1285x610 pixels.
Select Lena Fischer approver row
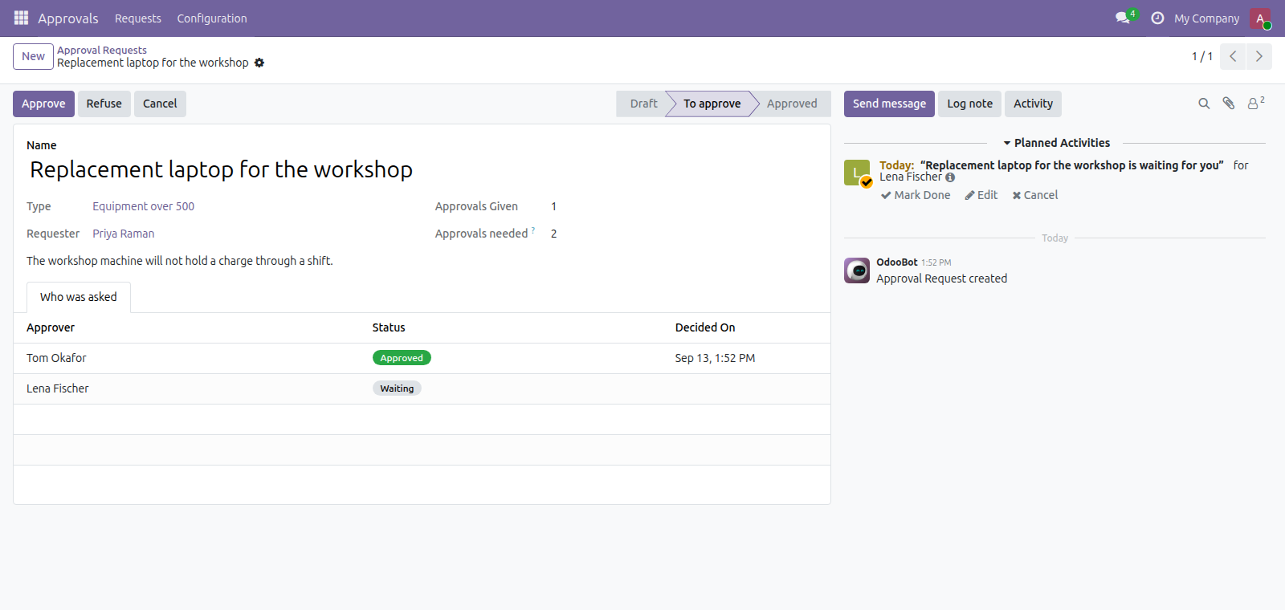pyautogui.click(x=422, y=388)
